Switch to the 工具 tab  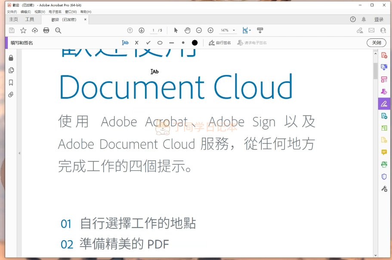click(x=29, y=19)
